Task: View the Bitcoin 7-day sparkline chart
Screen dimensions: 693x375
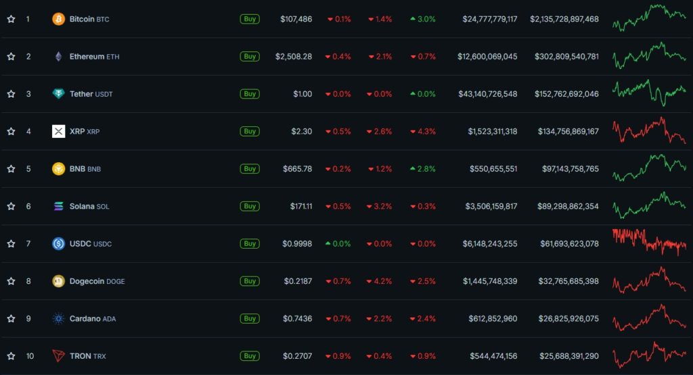Action: coord(648,18)
